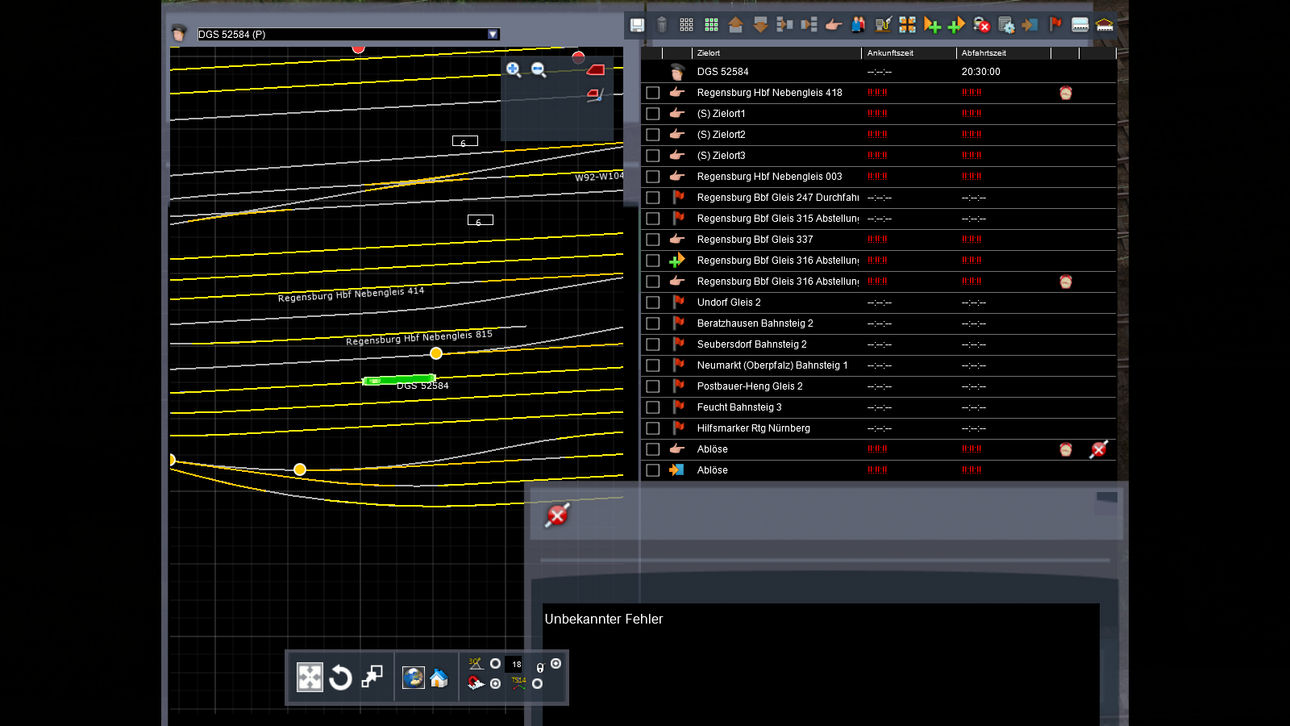Click the fuel pump instruction icon
The height and width of the screenshot is (726, 1290).
pyautogui.click(x=883, y=25)
